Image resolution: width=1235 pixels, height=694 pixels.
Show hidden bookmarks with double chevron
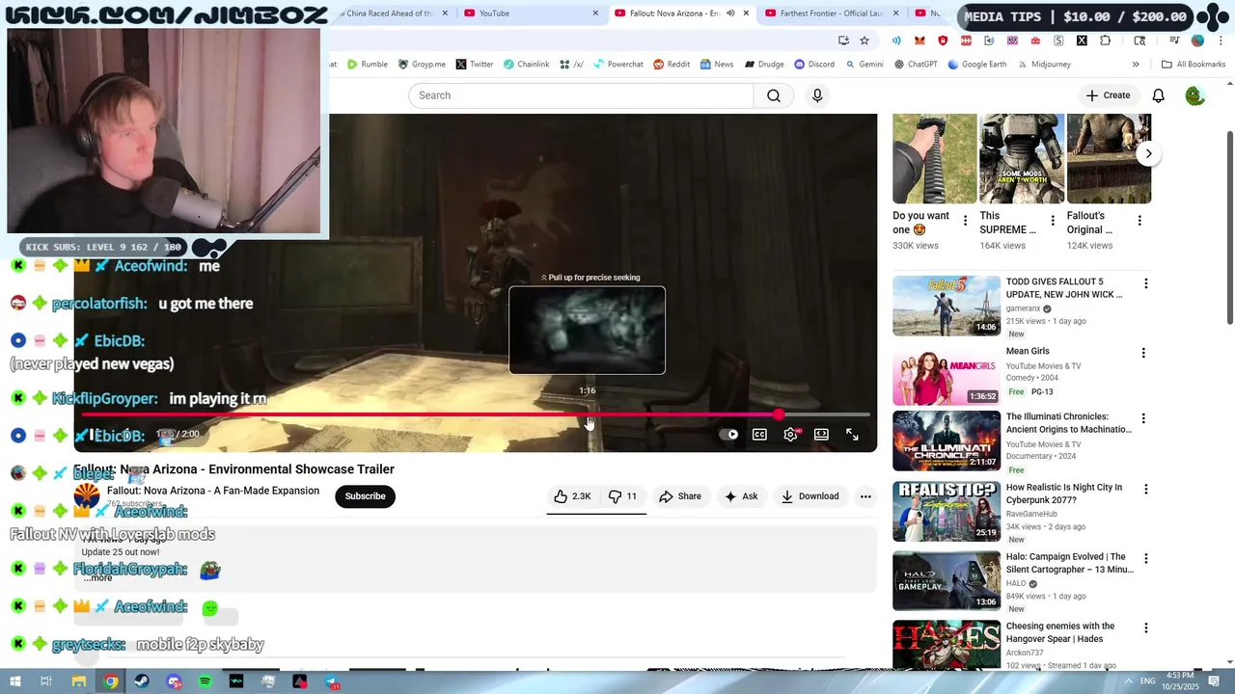1136,65
